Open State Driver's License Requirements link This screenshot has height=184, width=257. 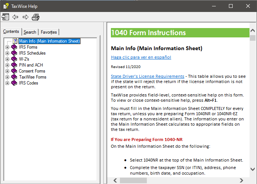click(x=147, y=76)
